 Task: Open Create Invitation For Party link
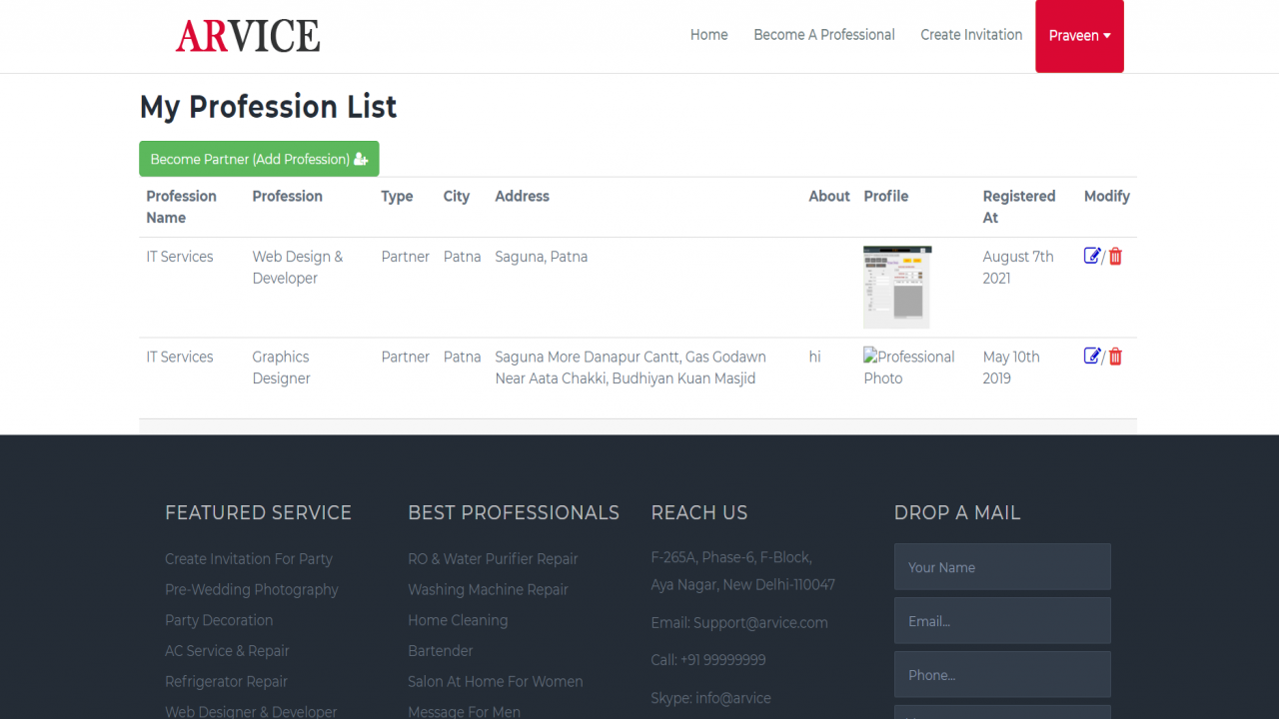[249, 559]
